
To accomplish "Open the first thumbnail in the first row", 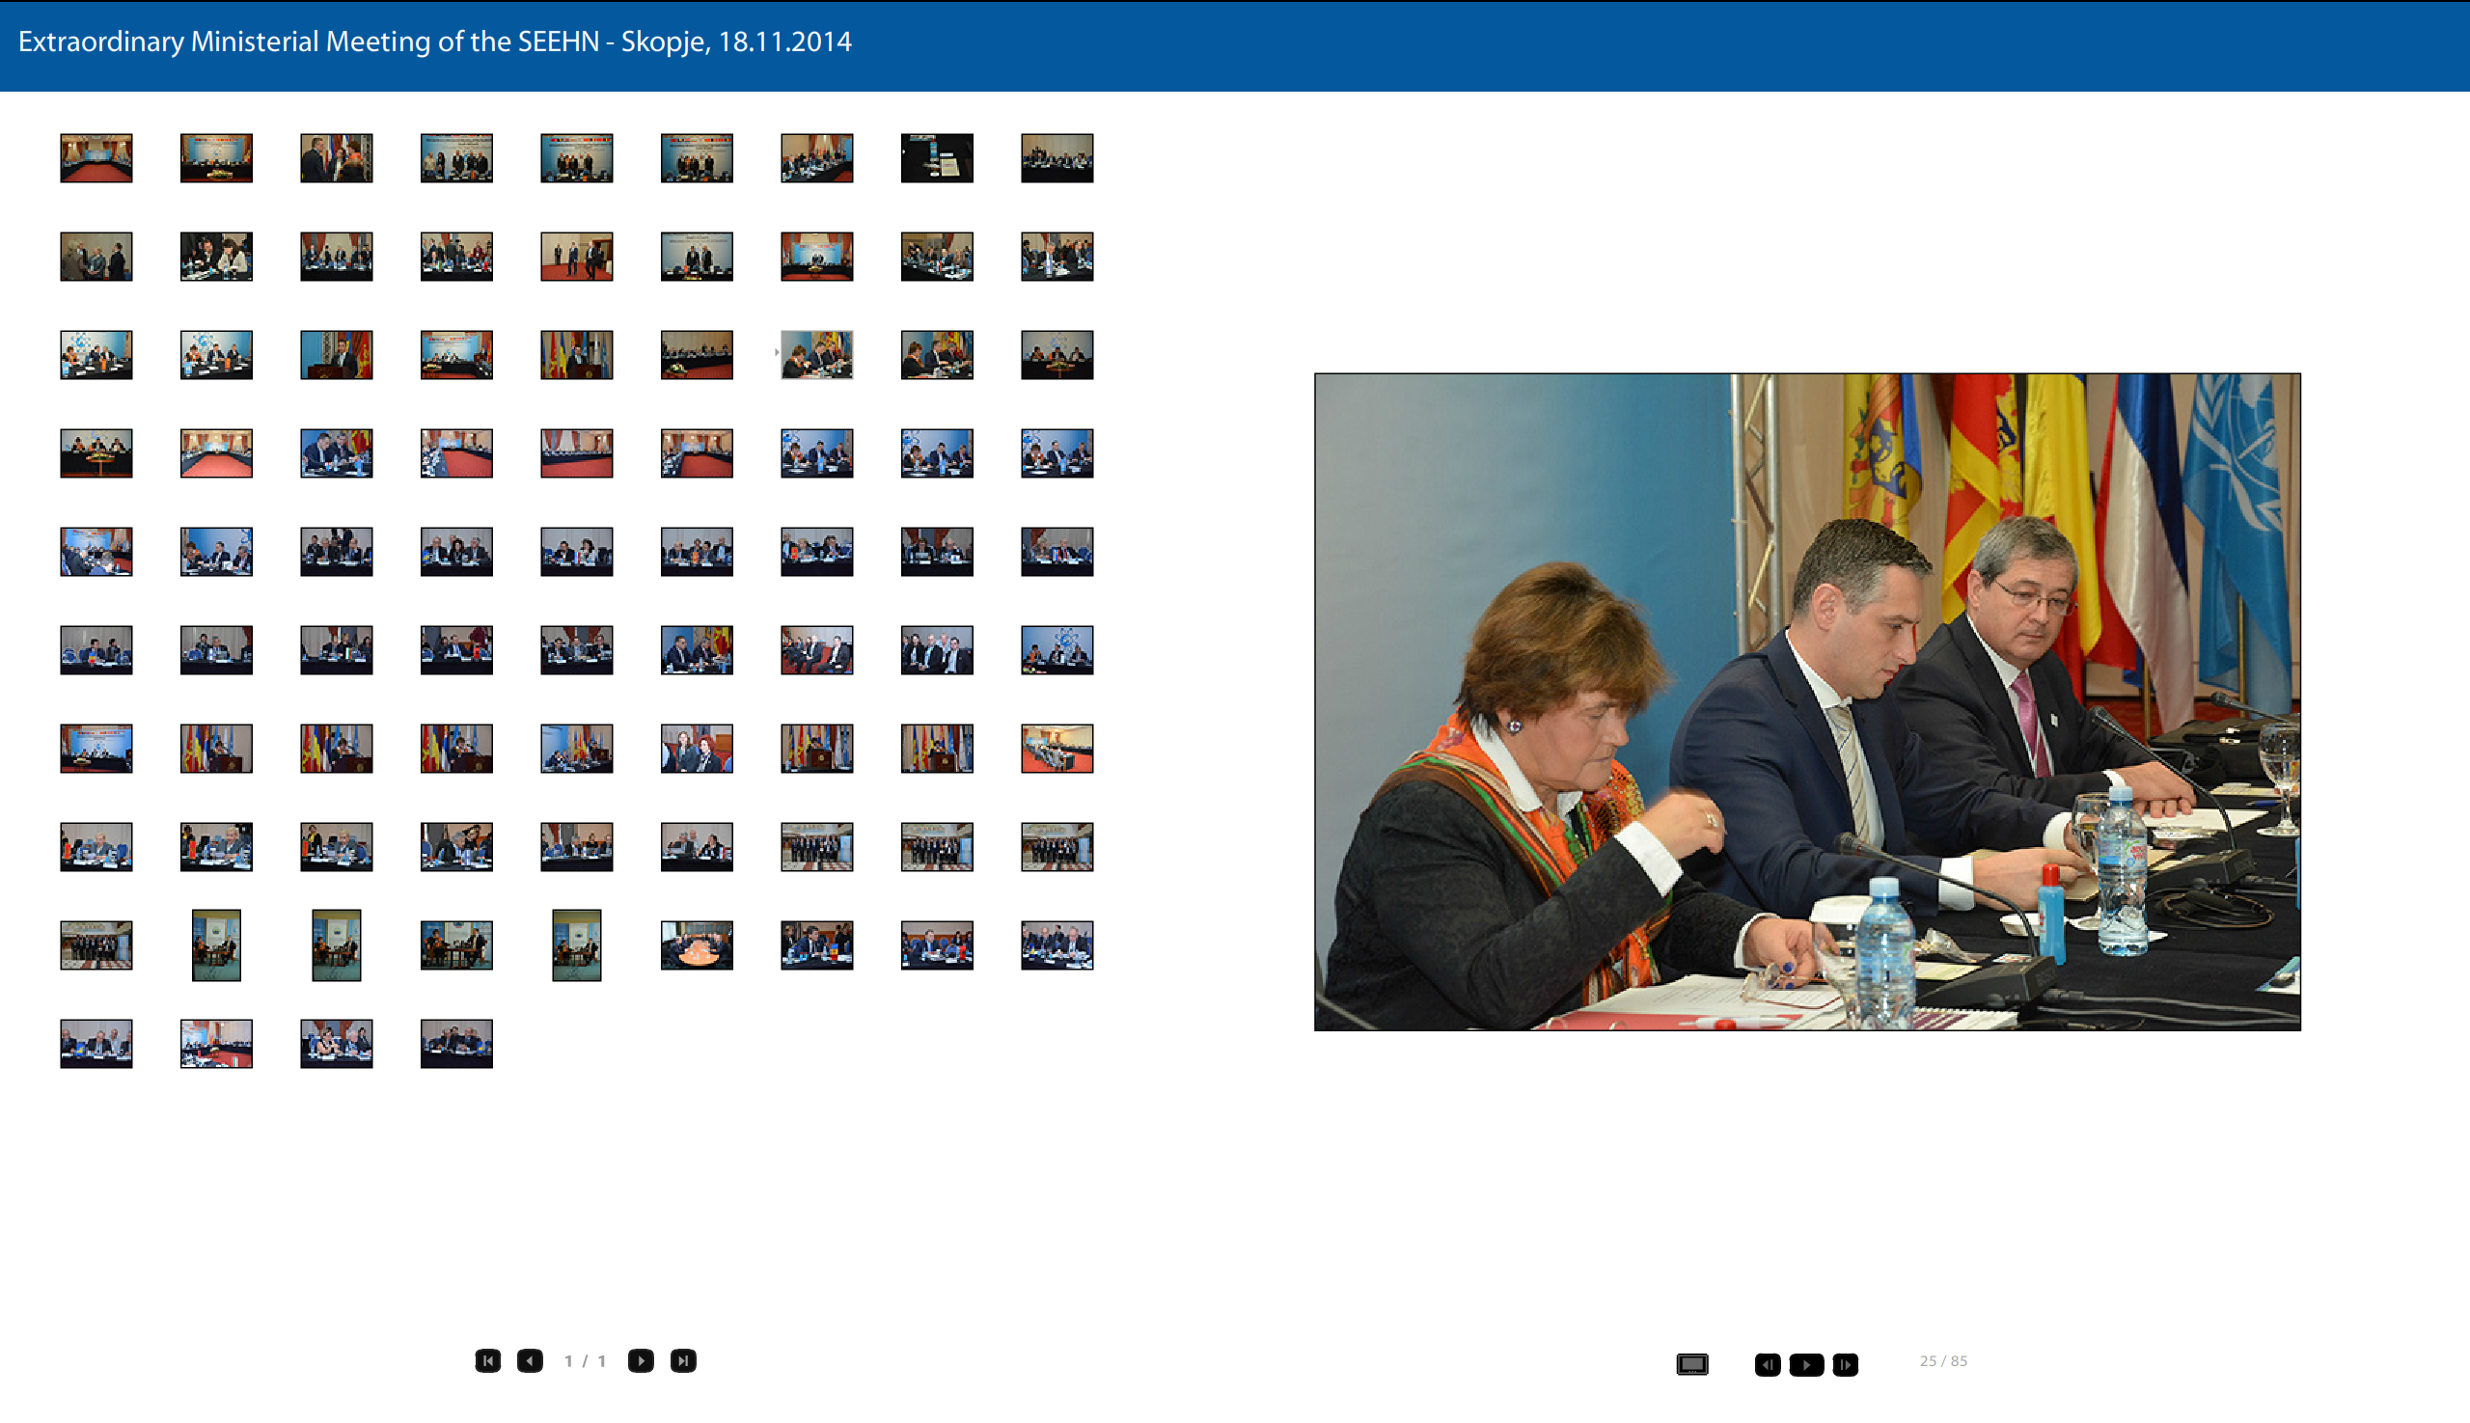I will tap(96, 158).
